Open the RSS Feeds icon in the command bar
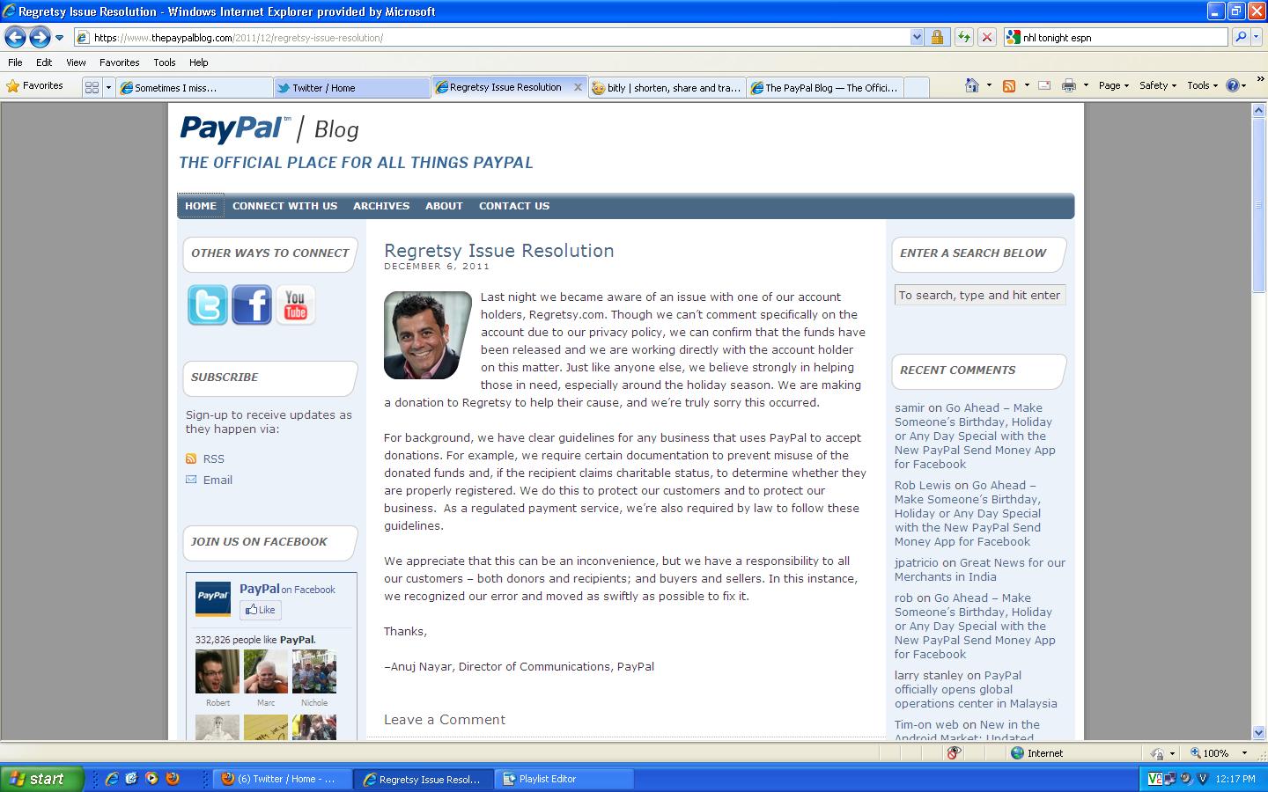The image size is (1268, 792). tap(1009, 85)
